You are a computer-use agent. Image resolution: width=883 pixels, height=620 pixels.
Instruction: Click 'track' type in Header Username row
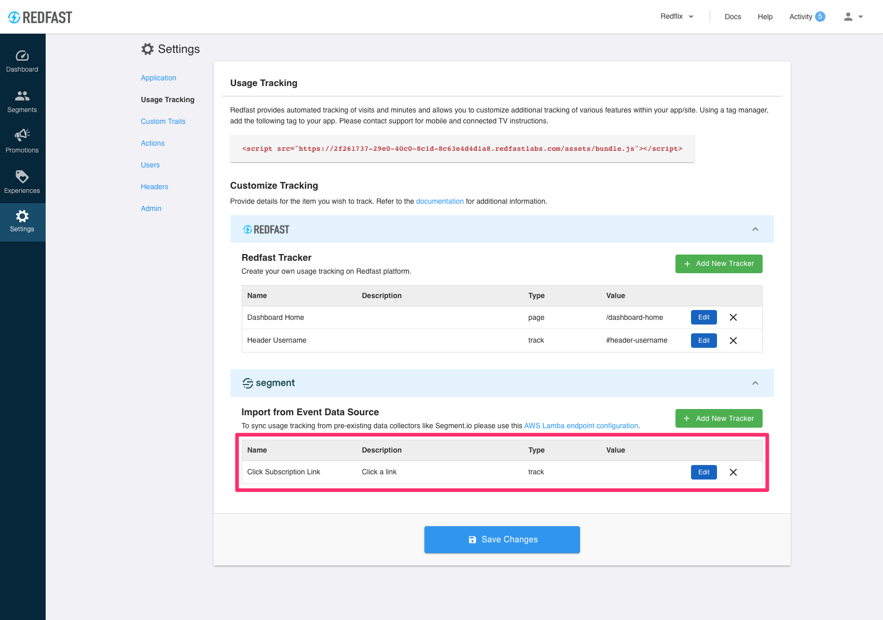[536, 340]
